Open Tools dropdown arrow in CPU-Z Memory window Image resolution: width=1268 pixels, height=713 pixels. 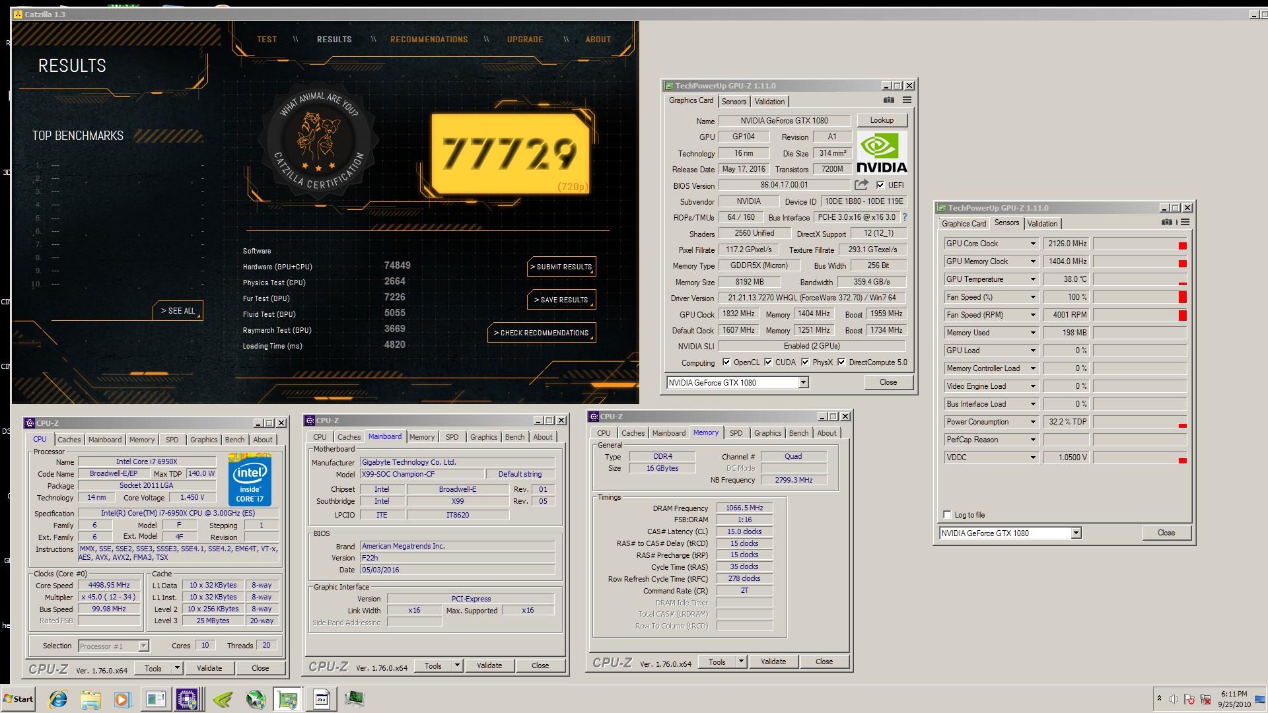(741, 662)
